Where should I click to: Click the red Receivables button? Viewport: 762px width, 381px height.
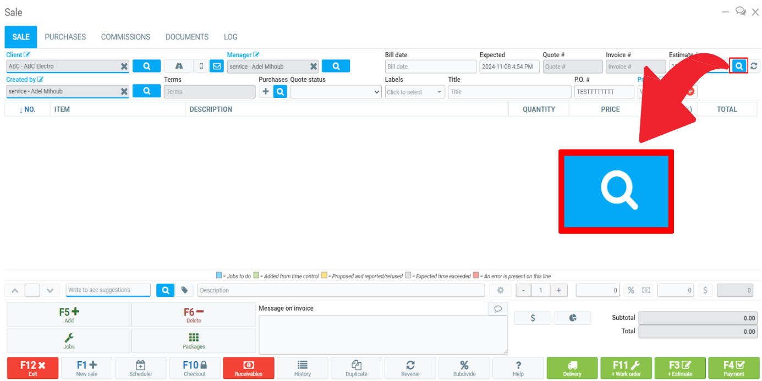(248, 368)
